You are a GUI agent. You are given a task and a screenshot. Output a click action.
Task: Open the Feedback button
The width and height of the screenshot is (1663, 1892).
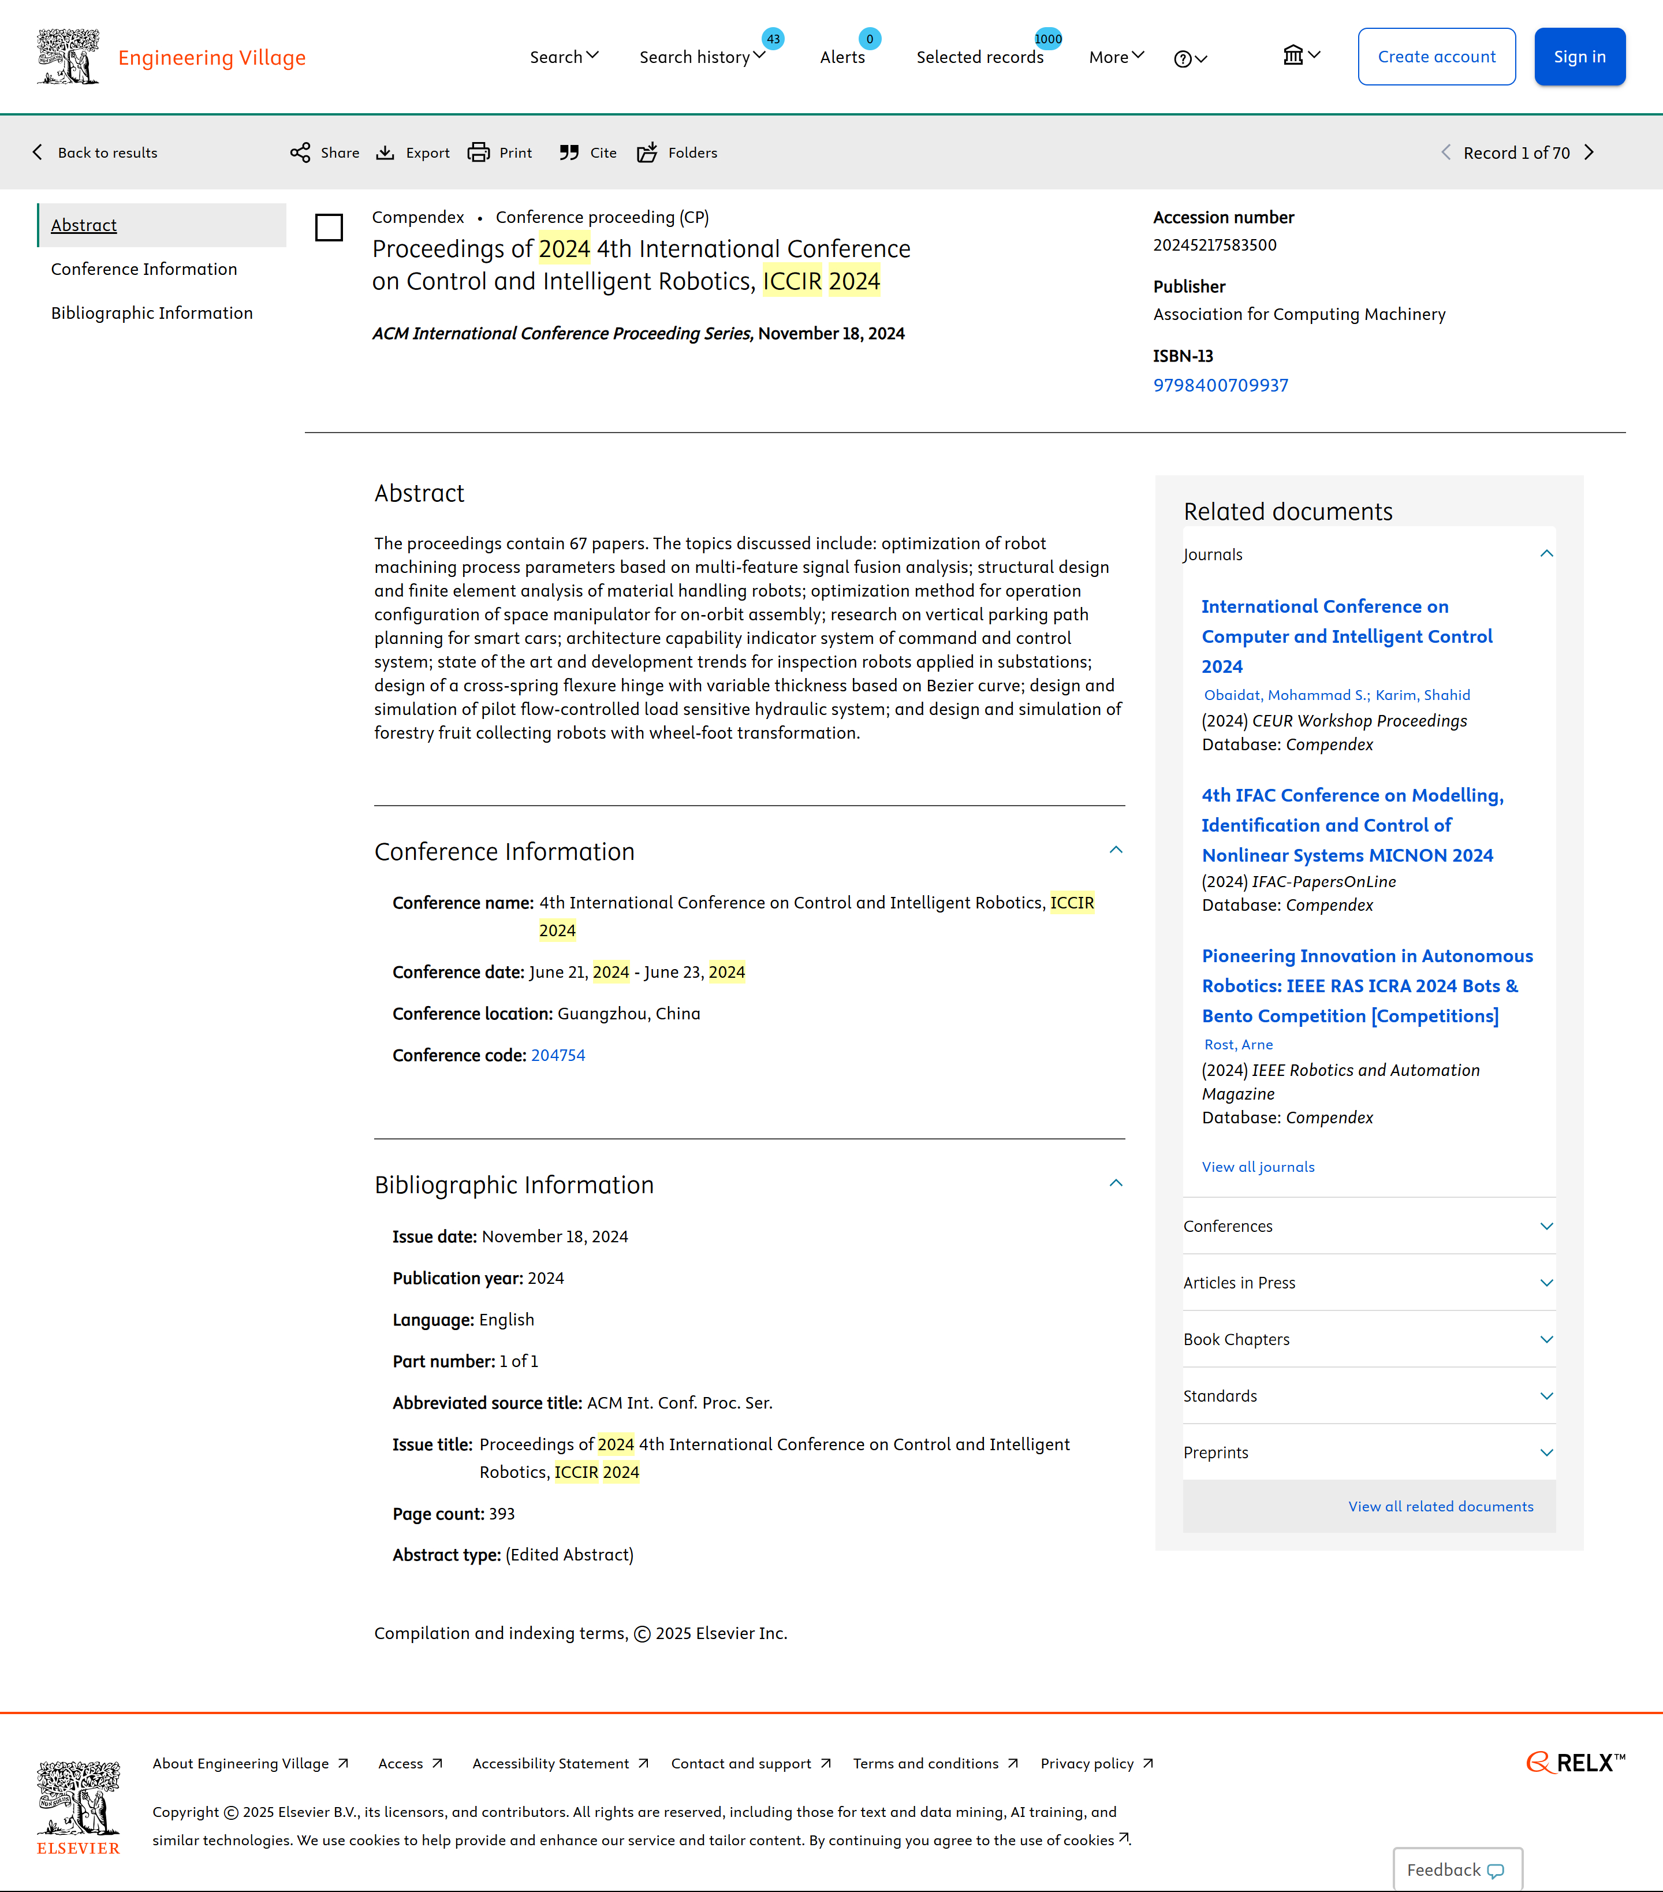tap(1457, 1869)
